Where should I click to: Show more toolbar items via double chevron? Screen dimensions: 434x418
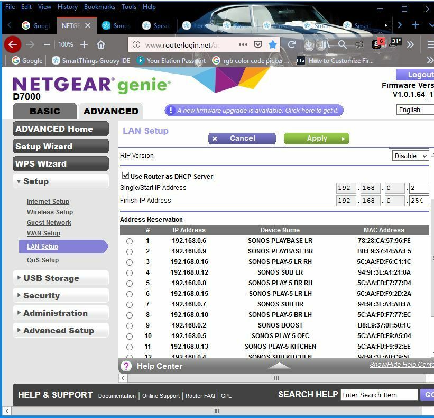coord(410,44)
